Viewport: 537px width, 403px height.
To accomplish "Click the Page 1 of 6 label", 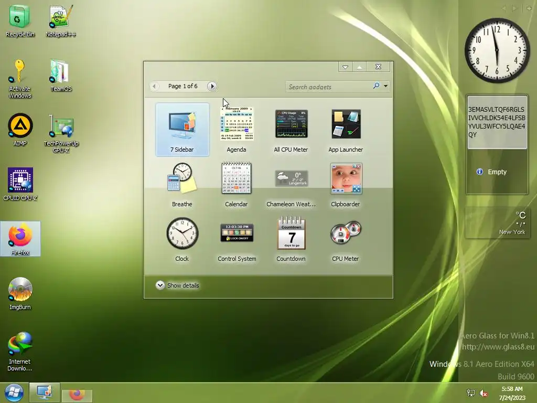I will click(183, 86).
